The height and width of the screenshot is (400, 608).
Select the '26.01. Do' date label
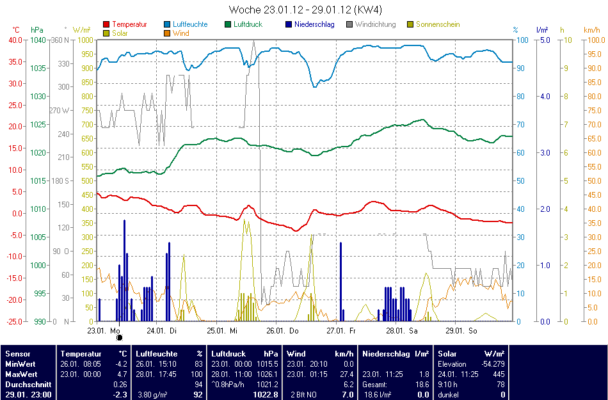coord(282,331)
